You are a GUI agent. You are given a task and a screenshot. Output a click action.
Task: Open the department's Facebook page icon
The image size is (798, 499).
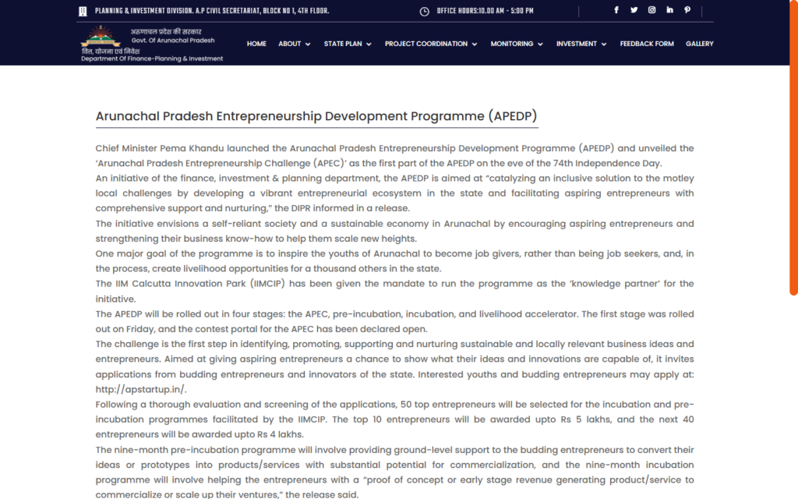pos(617,9)
